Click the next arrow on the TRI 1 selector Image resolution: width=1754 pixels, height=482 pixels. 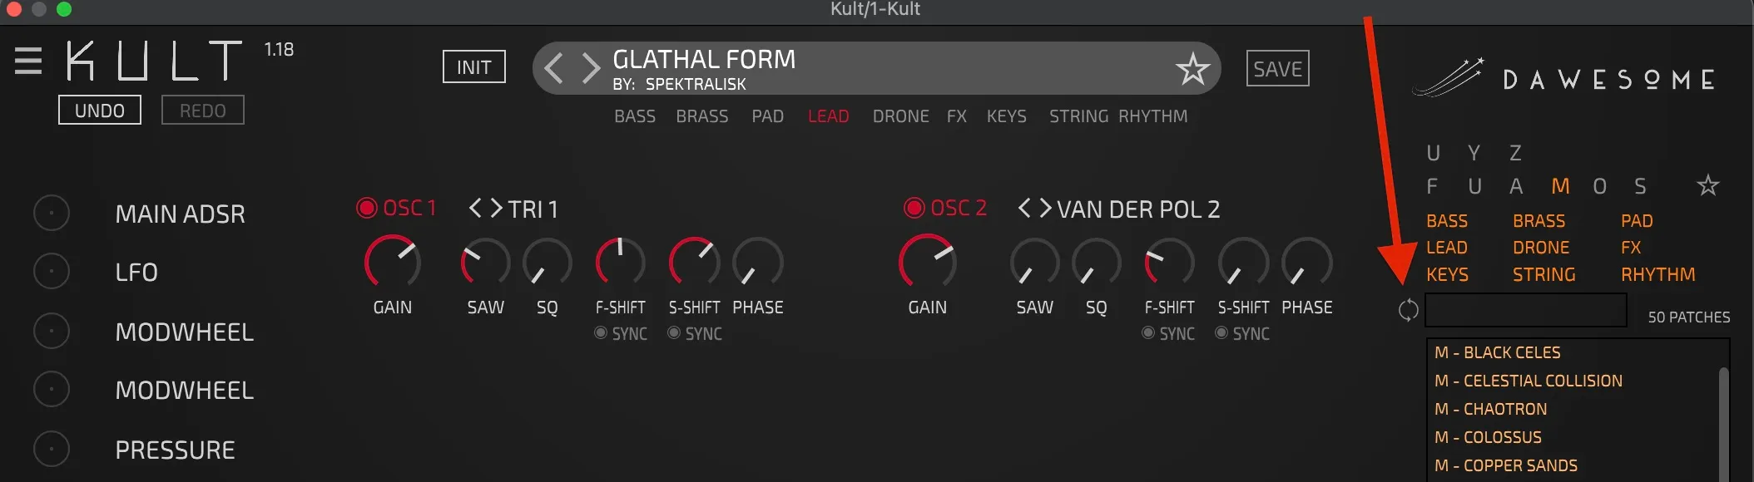[496, 209]
